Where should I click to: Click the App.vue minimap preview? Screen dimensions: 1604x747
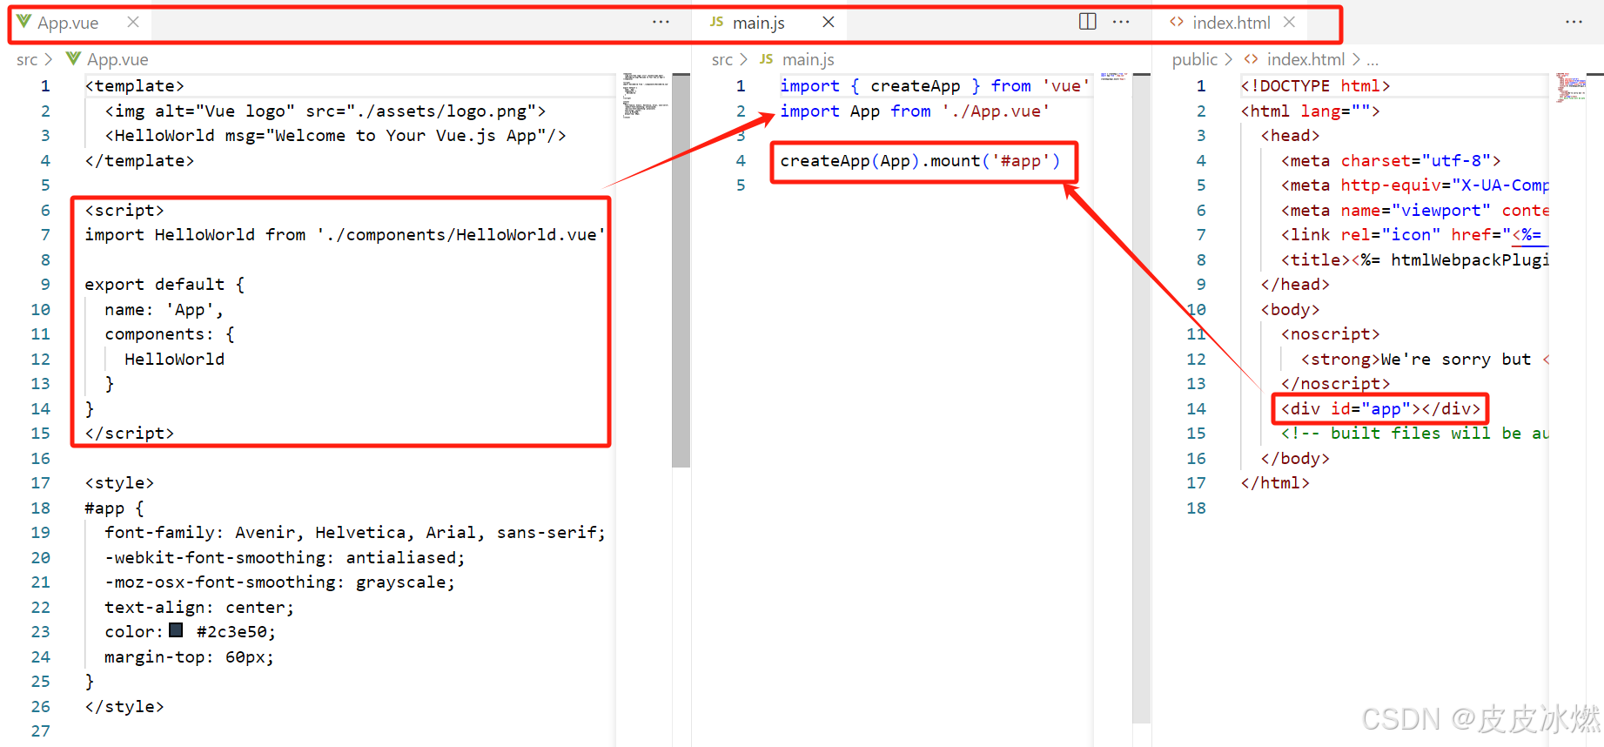[645, 94]
